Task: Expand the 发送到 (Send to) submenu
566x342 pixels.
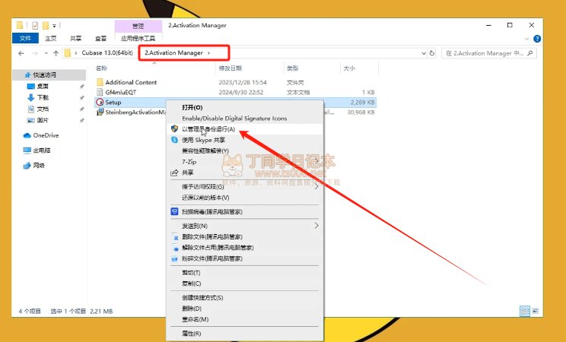Action: (x=195, y=226)
